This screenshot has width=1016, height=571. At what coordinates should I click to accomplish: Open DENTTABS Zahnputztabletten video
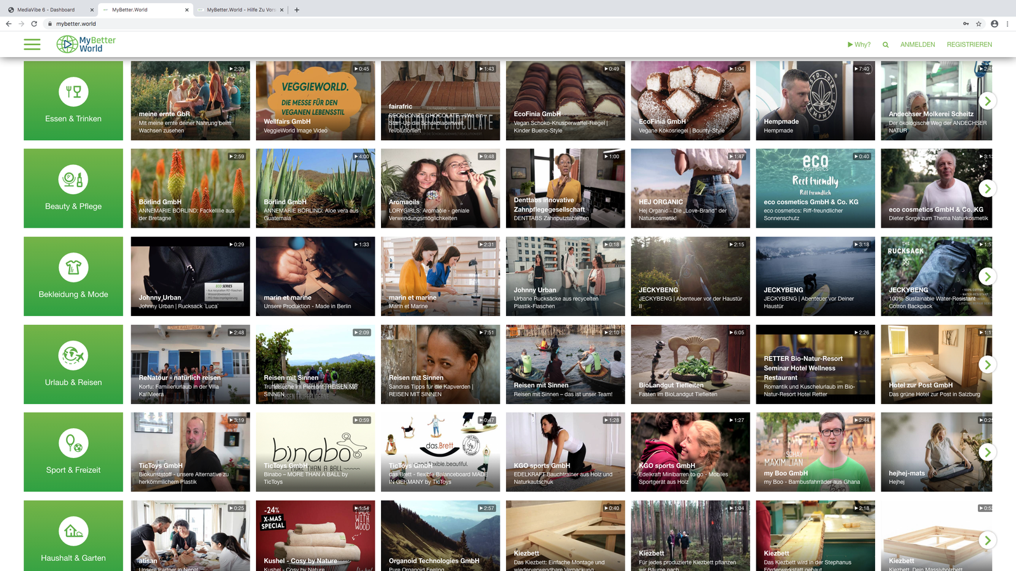565,188
